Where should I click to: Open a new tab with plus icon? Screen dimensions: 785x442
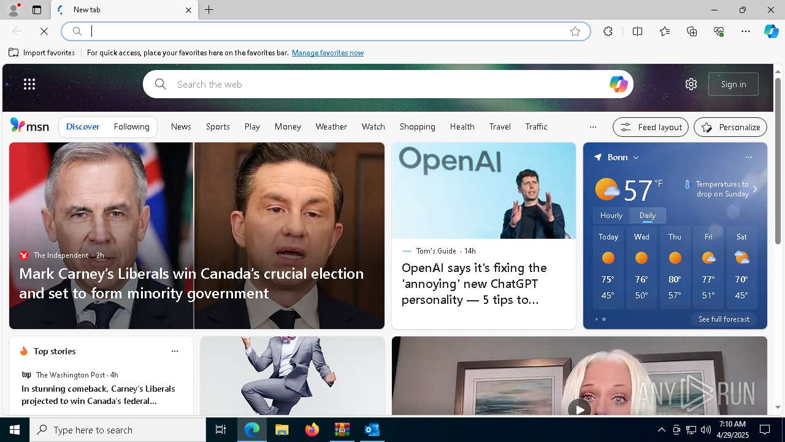tap(209, 10)
